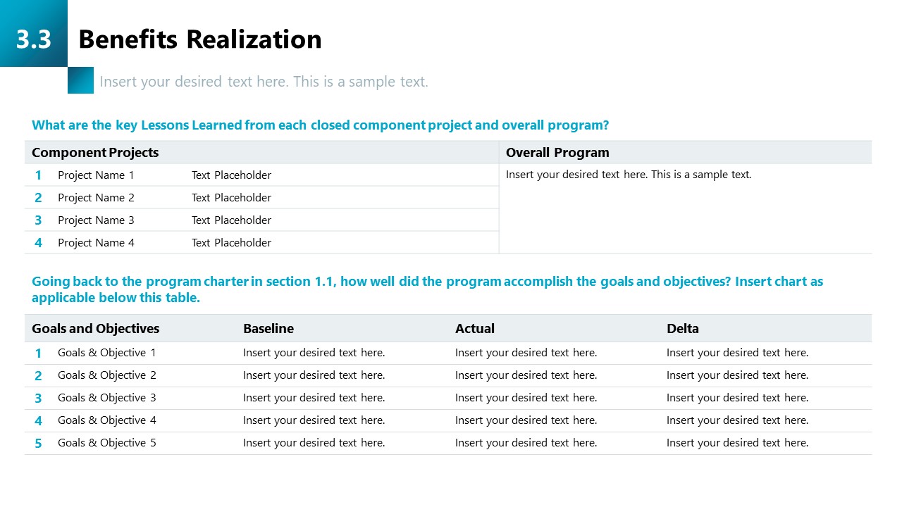Screen dimensions: 902x507
Task: Select the subtitle sample text placeholder
Action: tap(264, 82)
